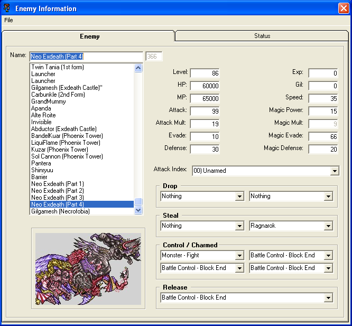Switch to the Status tab
Image resolution: width=352 pixels, height=326 pixels.
point(262,36)
